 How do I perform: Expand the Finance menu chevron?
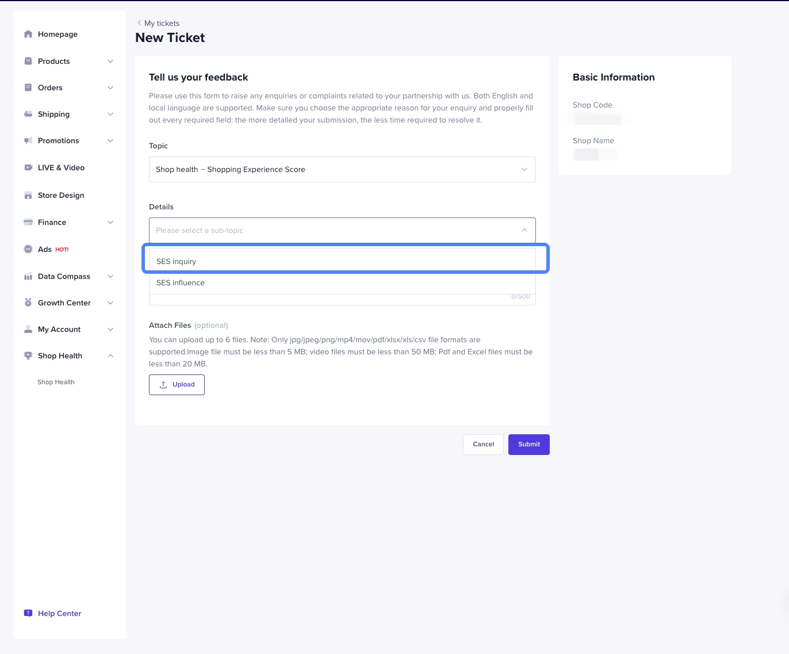coord(110,223)
